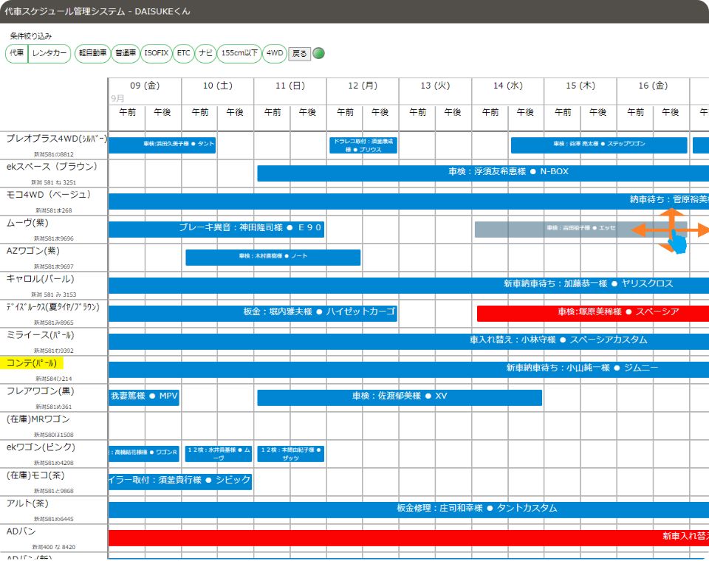This screenshot has width=709, height=561.
Task: Select the 15 (木) date header
Action: point(580,86)
